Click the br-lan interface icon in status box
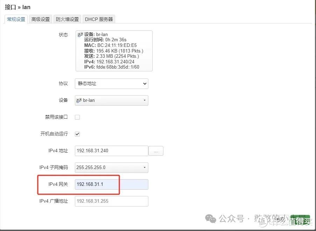Viewport: 316px width, 231px height. (x=81, y=34)
